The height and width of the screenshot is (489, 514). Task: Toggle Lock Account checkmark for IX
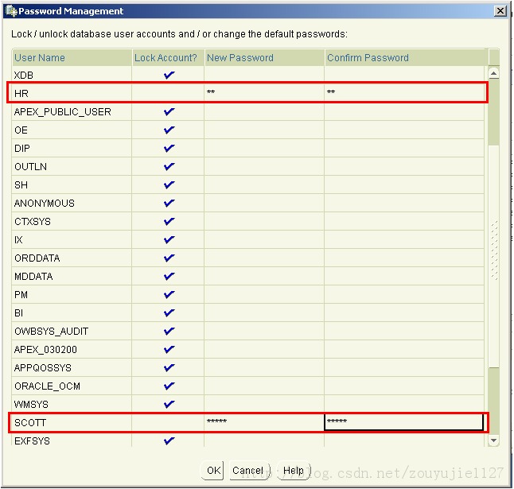point(169,240)
